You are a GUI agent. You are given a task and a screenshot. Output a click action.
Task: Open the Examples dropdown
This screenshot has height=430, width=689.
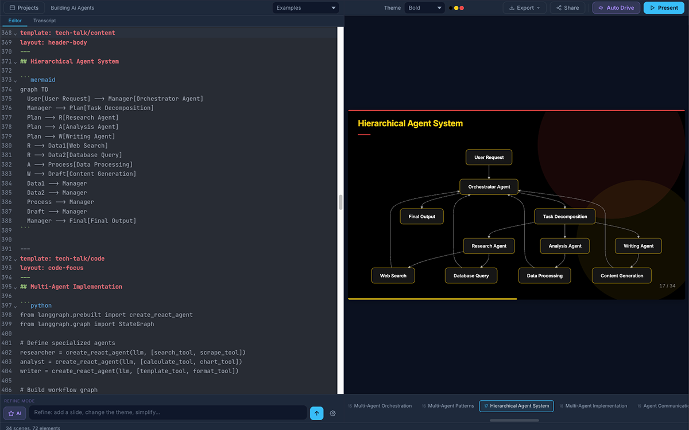(305, 8)
